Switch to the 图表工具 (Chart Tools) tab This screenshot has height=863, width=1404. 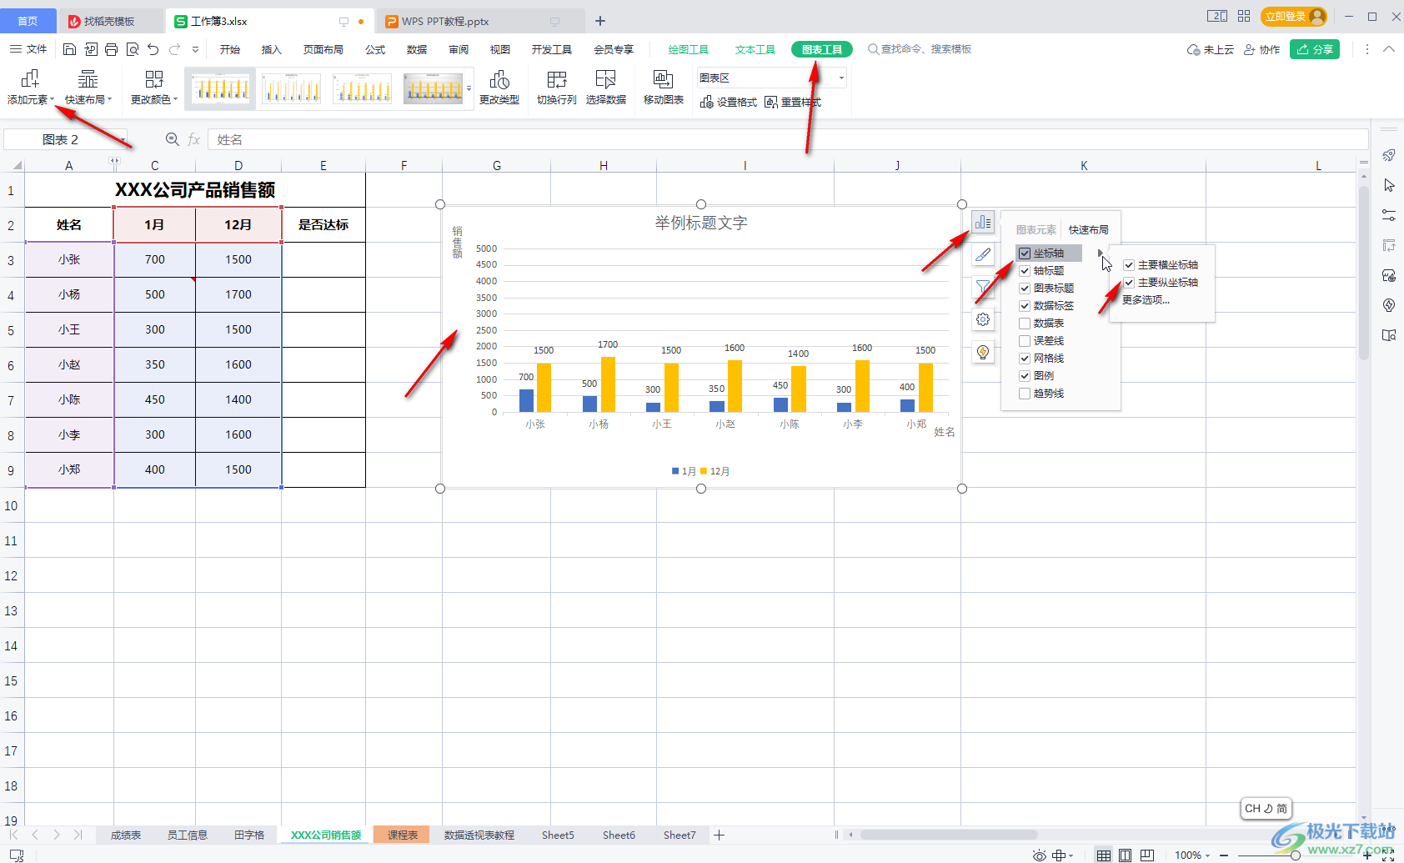821,49
